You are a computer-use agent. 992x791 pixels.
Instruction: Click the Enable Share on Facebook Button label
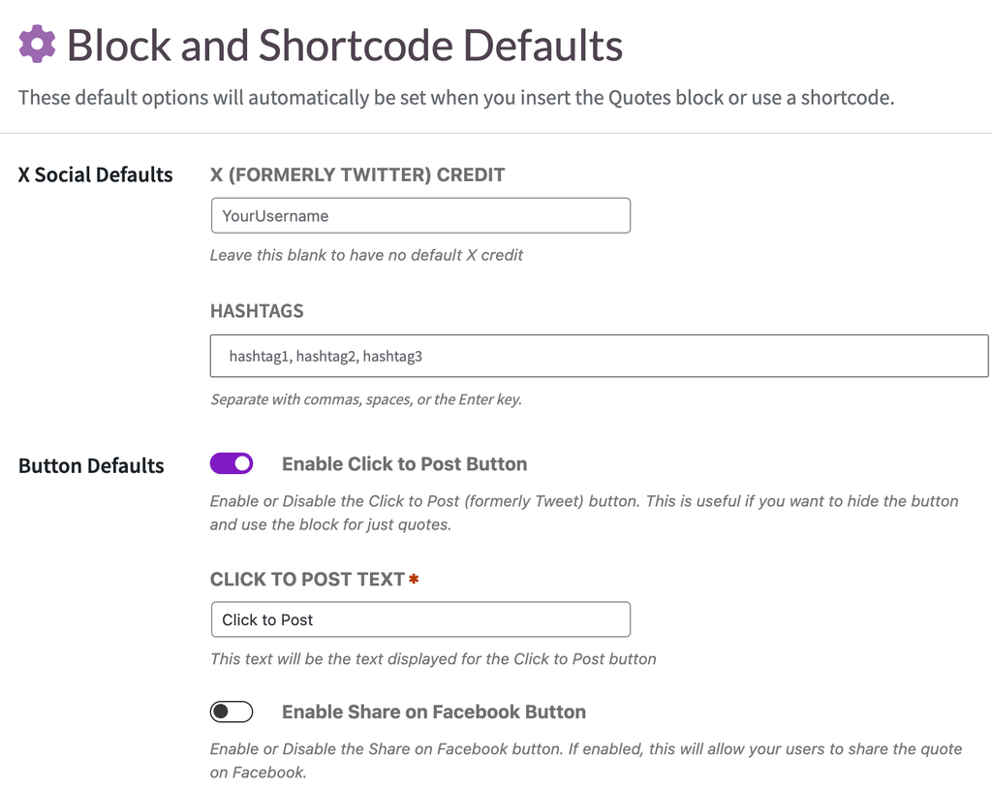[434, 712]
